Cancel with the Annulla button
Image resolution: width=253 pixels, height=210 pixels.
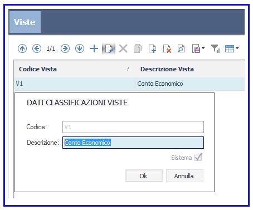(184, 175)
